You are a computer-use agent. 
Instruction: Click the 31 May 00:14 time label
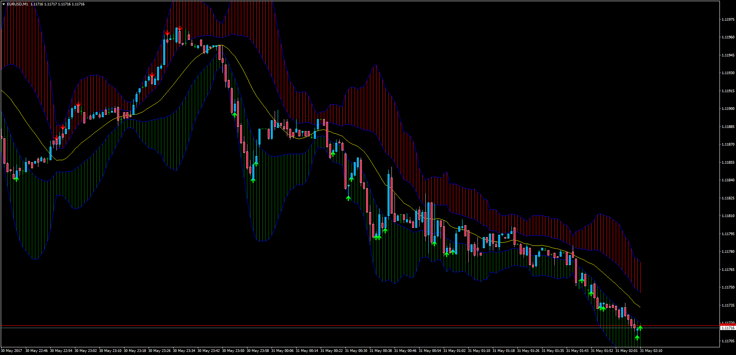[307, 350]
